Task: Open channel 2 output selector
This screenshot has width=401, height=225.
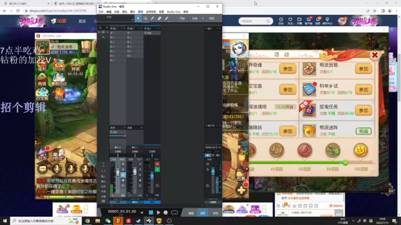Action: pyautogui.click(x=135, y=151)
